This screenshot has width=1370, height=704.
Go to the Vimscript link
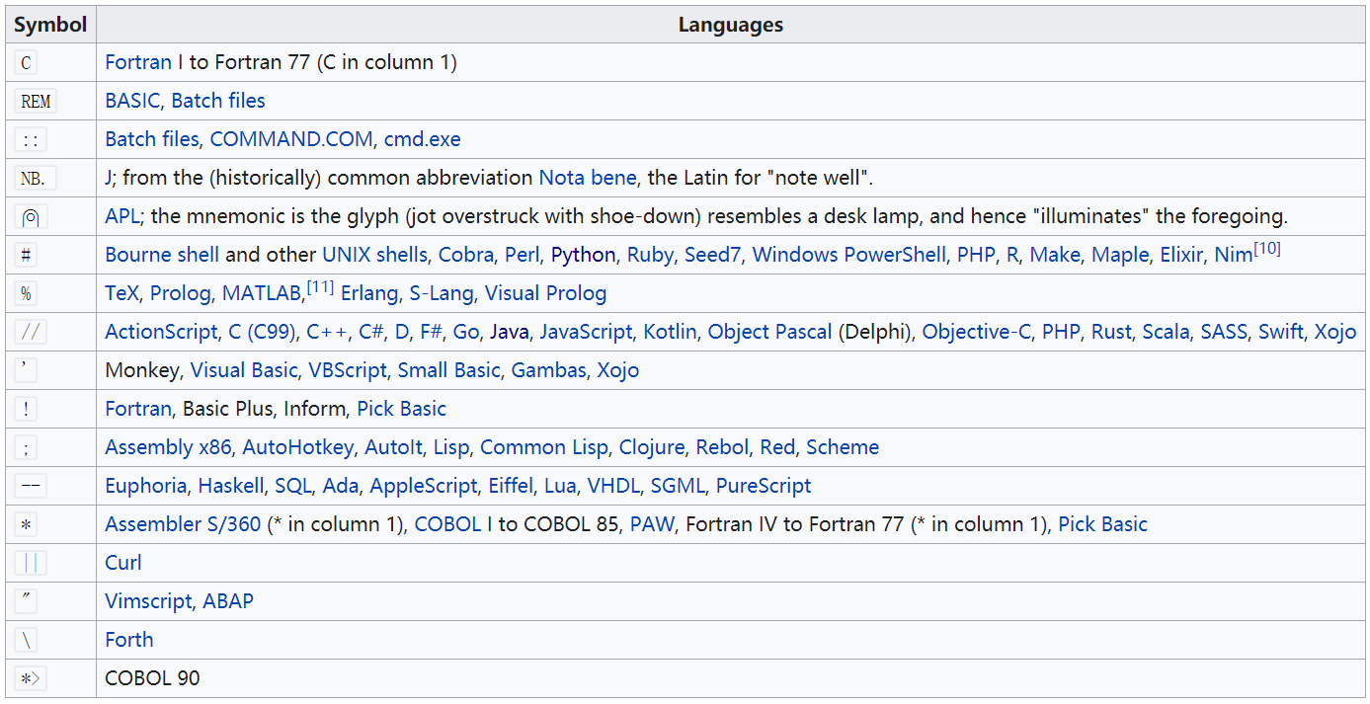tap(148, 601)
